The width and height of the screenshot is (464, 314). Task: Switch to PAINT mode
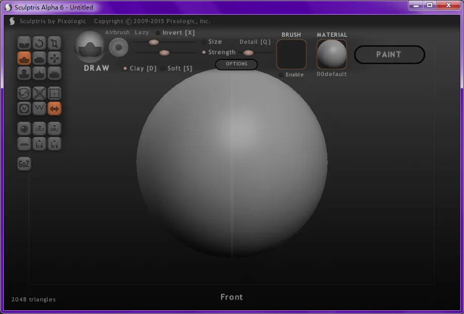389,54
